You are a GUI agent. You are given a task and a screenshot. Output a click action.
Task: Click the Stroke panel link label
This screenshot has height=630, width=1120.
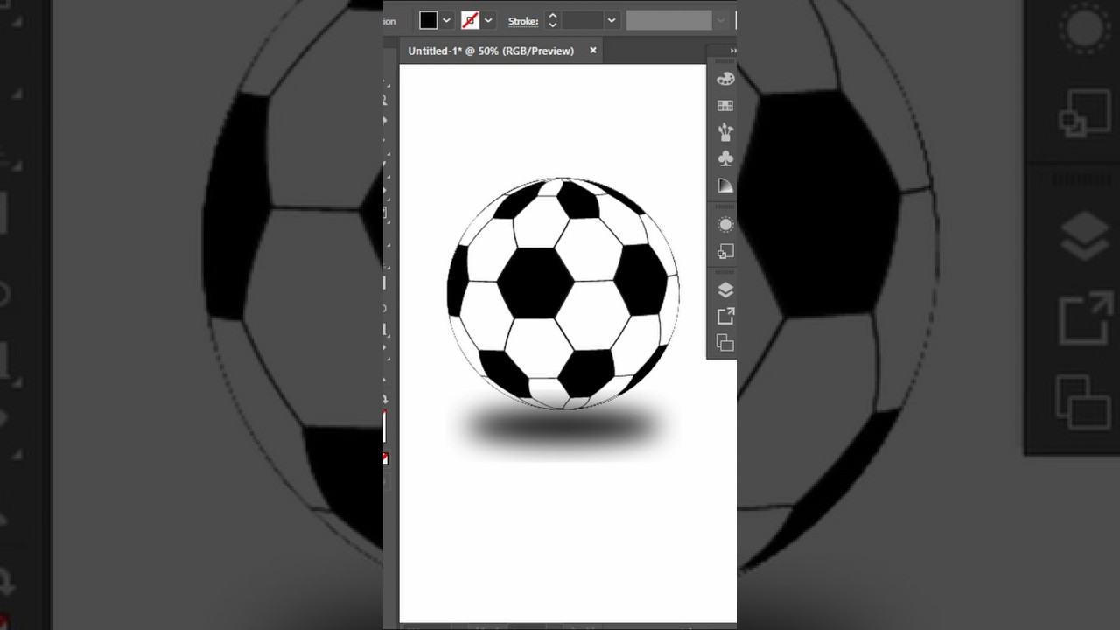tap(523, 21)
